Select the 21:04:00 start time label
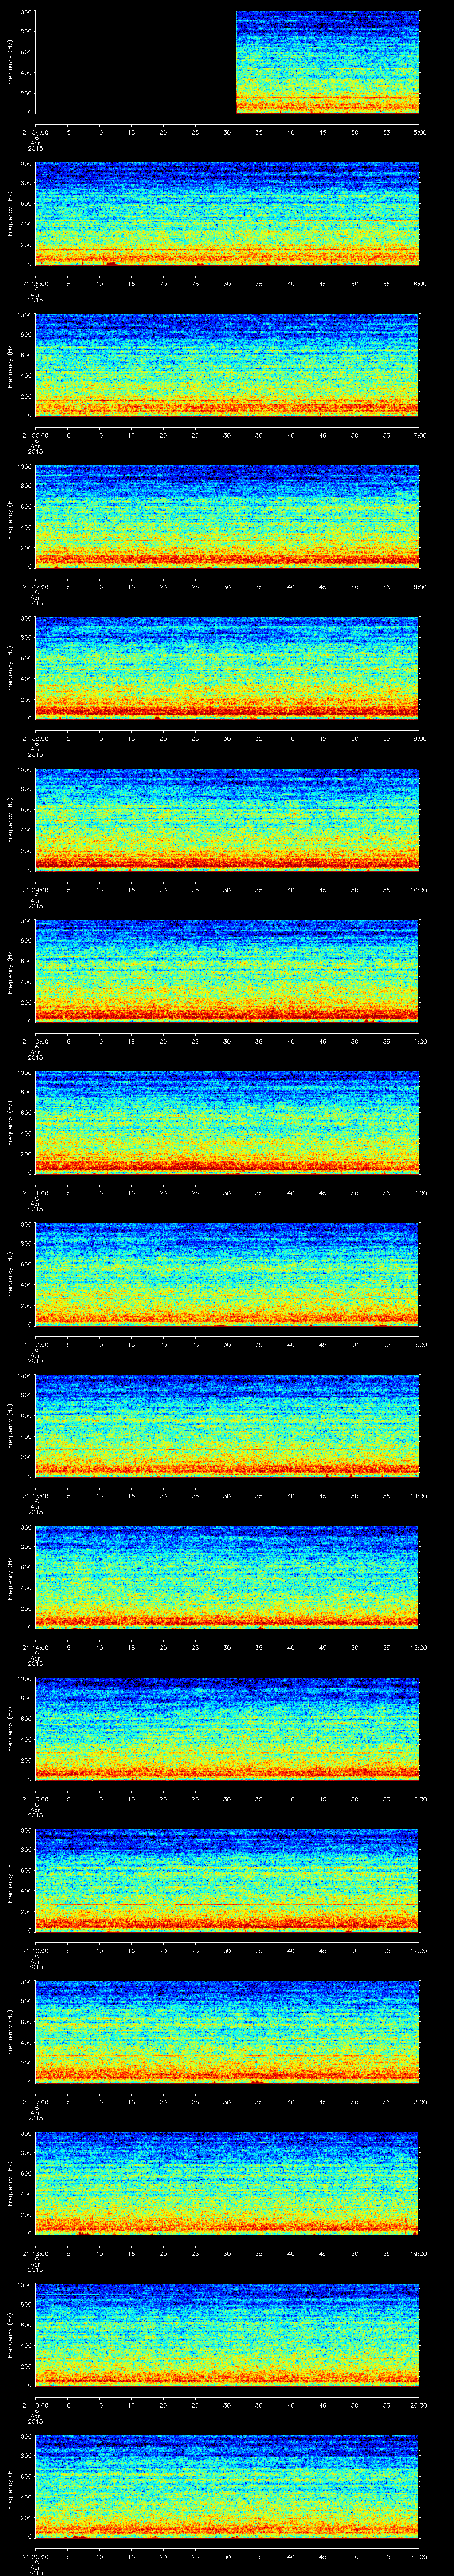Viewport: 454px width, 2576px height. (x=35, y=132)
